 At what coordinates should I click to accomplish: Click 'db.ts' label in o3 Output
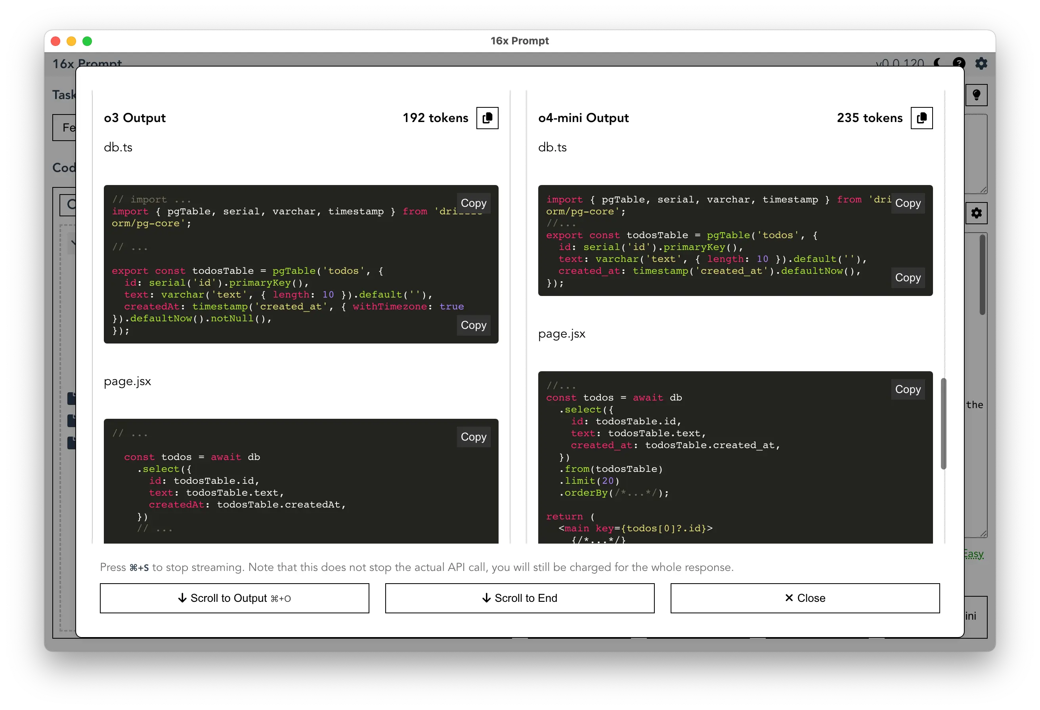118,148
